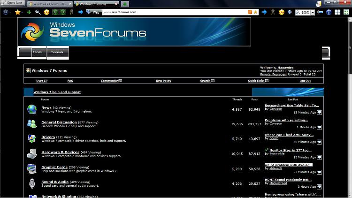
Task: Go to last post icon in Sound & Audio row
Action: (319, 187)
